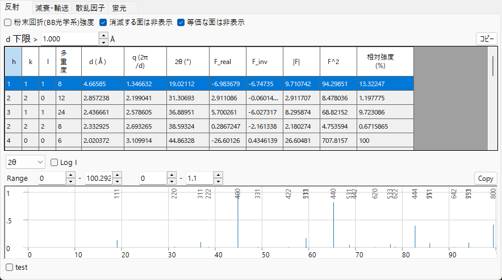Click the 111 peak label in chart
The image size is (502, 280).
coord(116,194)
